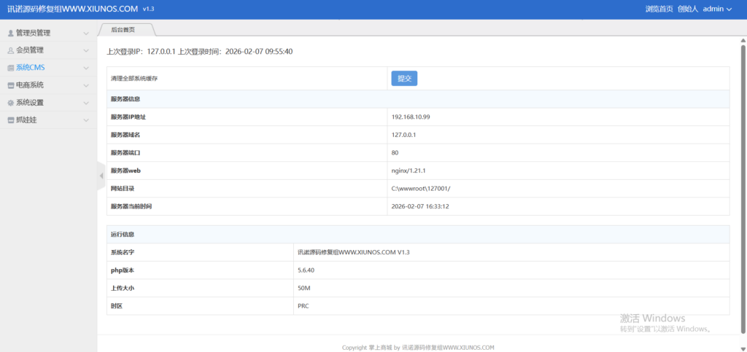
Task: Expand the 系统CMS chevron arrow
Action: [86, 69]
